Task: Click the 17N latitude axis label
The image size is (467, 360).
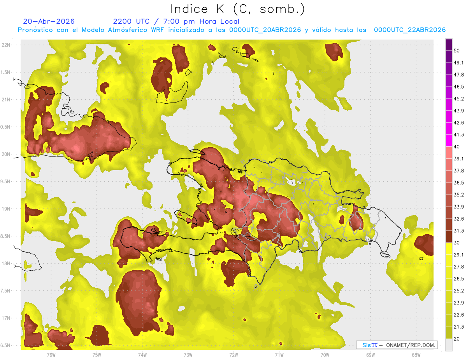Action: point(6,318)
